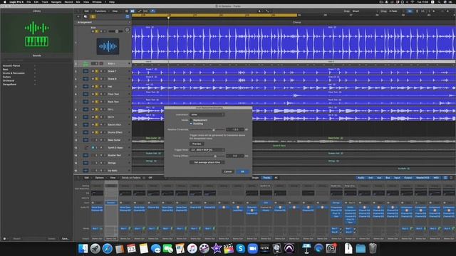Open the Trigger Note dropdown
Viewport: 456px width, 256px height.
click(207, 150)
